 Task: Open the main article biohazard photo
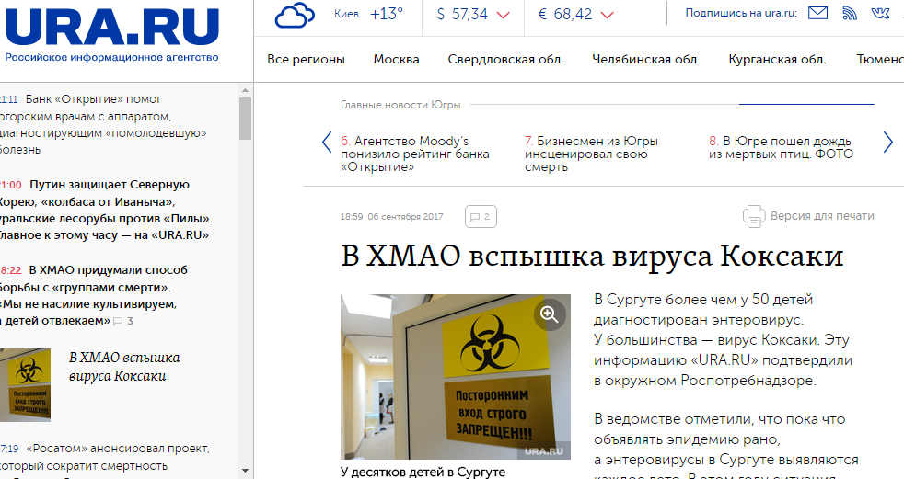[456, 377]
